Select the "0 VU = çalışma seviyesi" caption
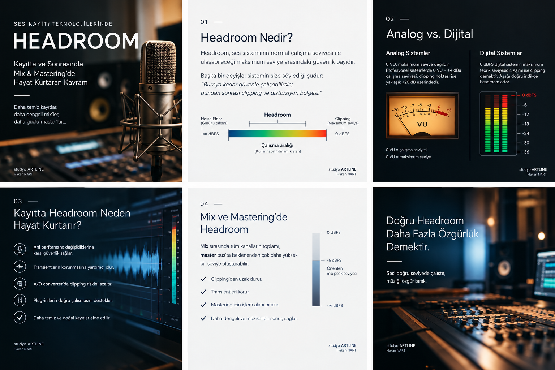Screen dimensions: 555x370 click(406, 150)
